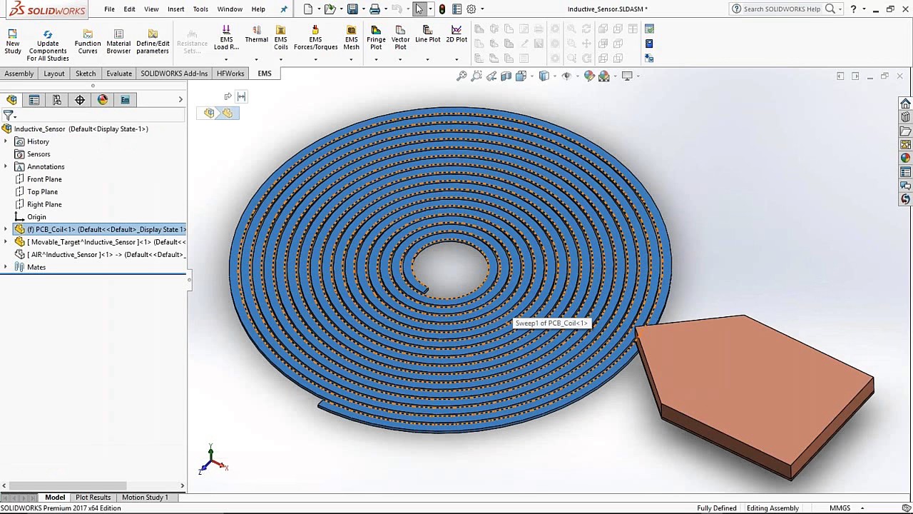Image resolution: width=913 pixels, height=514 pixels.
Task: Expand Annotations tree node
Action: tap(6, 166)
